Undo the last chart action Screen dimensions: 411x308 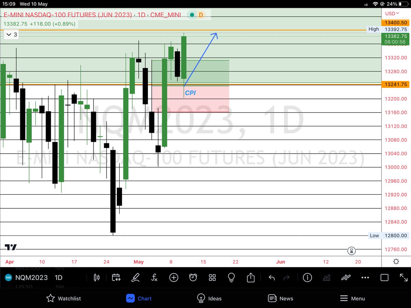(272, 278)
